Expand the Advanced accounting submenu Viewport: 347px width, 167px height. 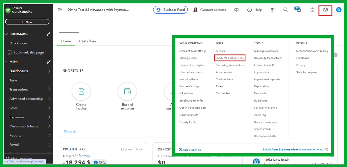(49, 99)
